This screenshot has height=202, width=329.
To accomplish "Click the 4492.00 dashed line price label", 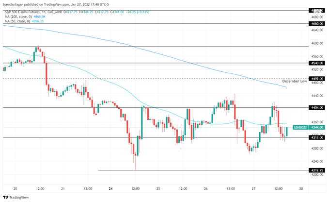I will coord(317,78).
